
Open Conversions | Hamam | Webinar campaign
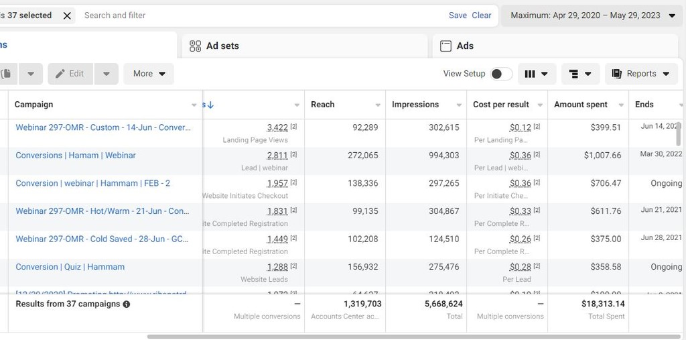(x=76, y=156)
